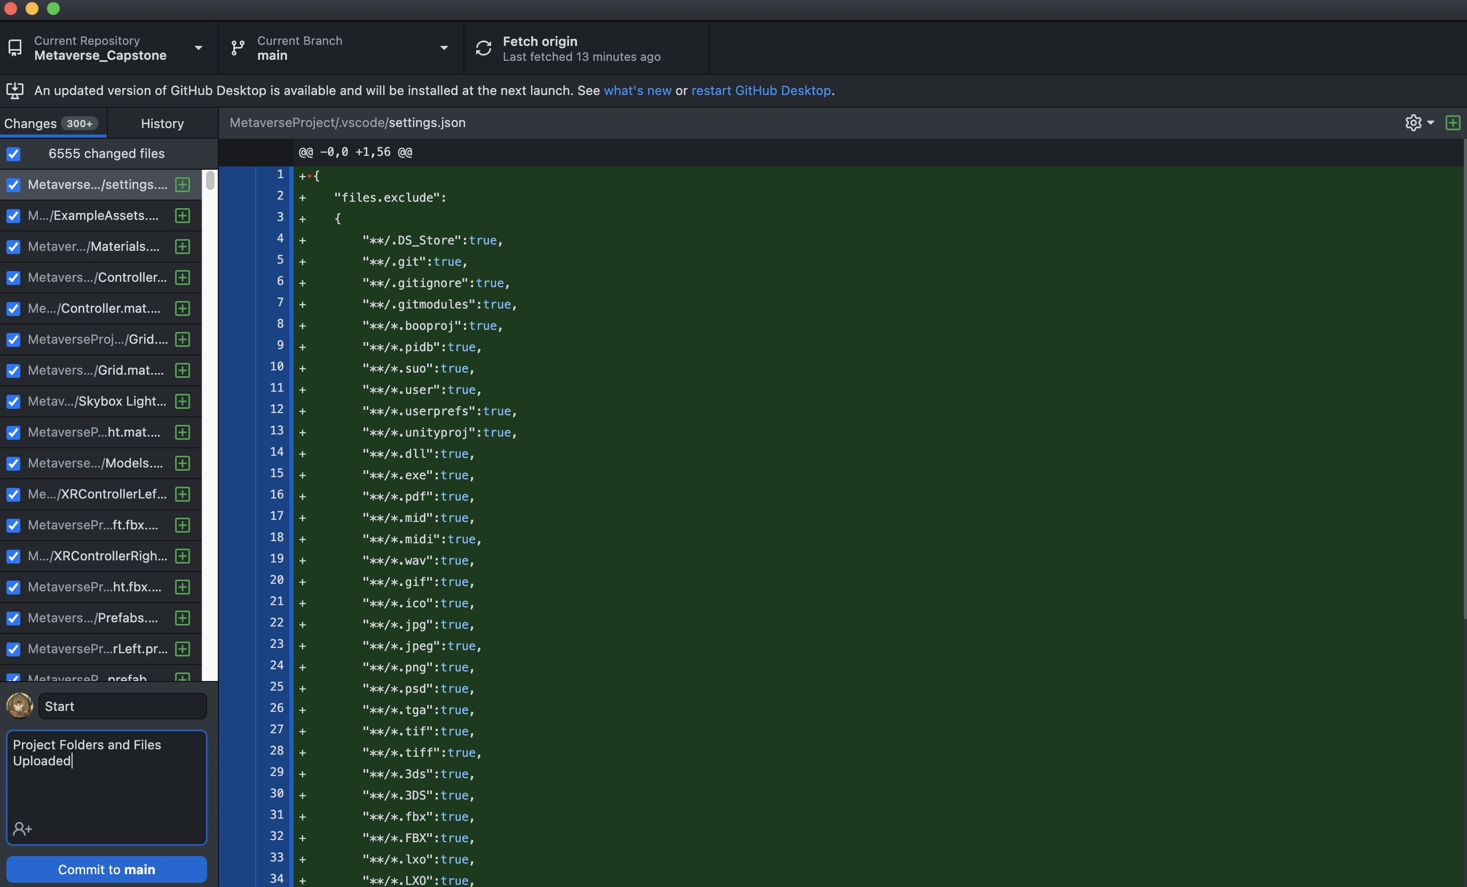Click restart GitHub Desktop link

(761, 91)
